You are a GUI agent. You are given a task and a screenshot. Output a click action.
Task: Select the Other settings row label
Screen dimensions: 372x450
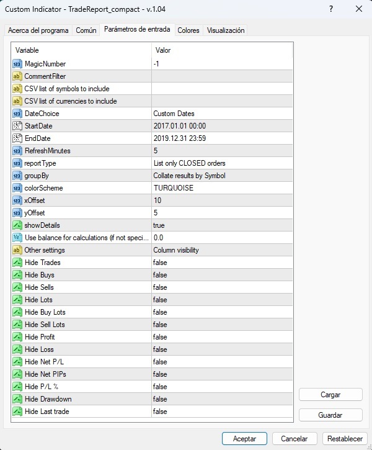[x=45, y=250]
